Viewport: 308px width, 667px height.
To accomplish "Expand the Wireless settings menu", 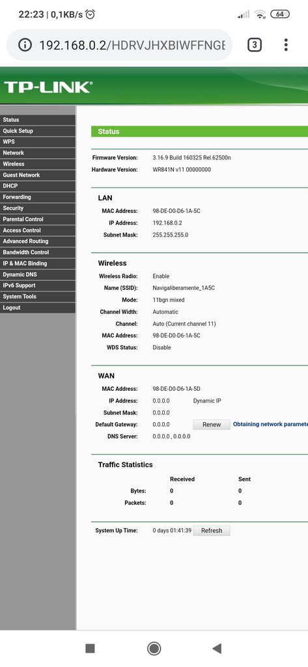I will 37,164.
